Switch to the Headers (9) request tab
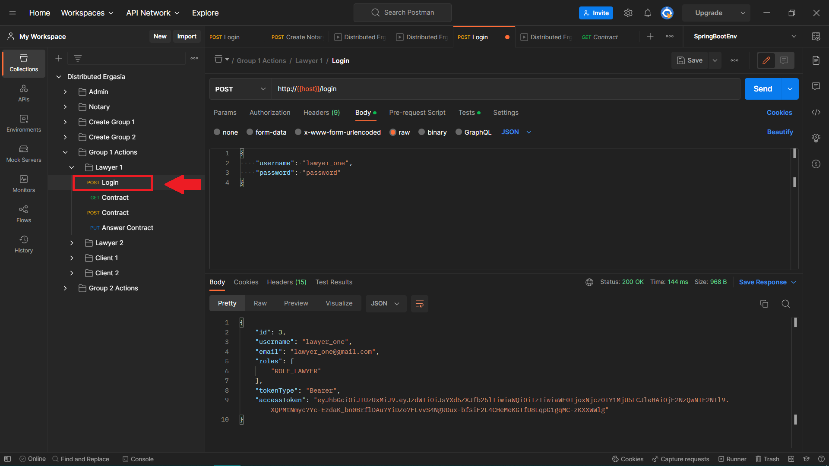 click(x=322, y=113)
